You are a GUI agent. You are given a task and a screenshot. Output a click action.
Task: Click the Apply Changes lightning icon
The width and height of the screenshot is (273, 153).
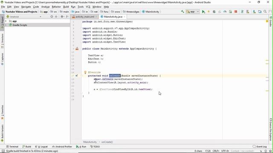point(209,11)
